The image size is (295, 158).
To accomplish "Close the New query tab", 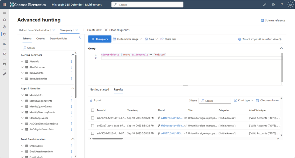I will 76,30.
